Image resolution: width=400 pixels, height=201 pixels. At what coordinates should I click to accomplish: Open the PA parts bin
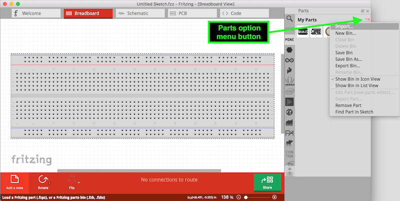289,133
